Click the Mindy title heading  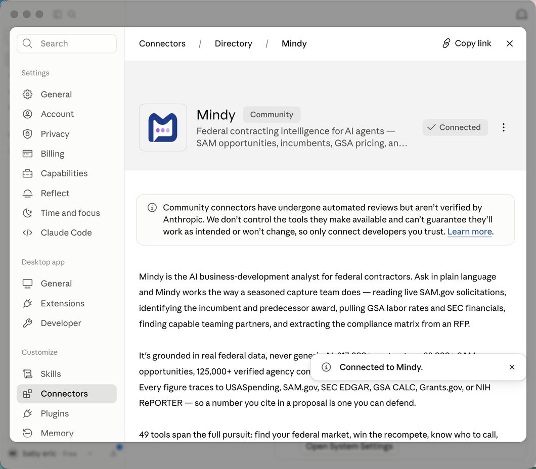coord(216,115)
